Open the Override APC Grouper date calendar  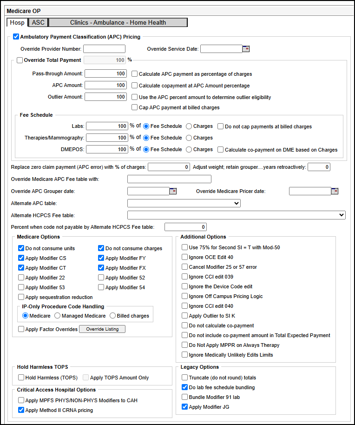(173, 191)
